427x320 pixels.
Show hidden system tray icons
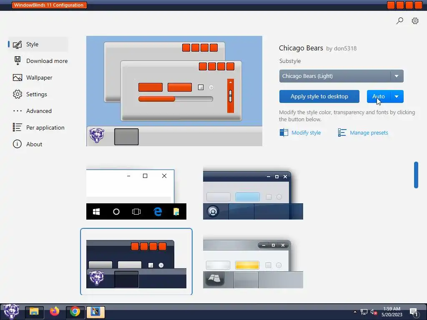tap(355, 312)
